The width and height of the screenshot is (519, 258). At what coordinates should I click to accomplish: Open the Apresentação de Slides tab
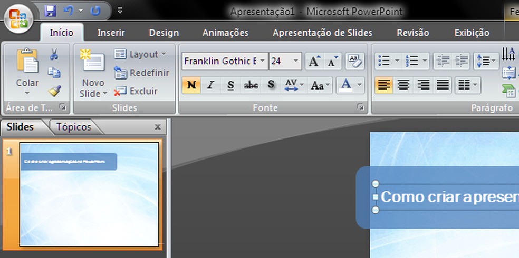coord(322,33)
